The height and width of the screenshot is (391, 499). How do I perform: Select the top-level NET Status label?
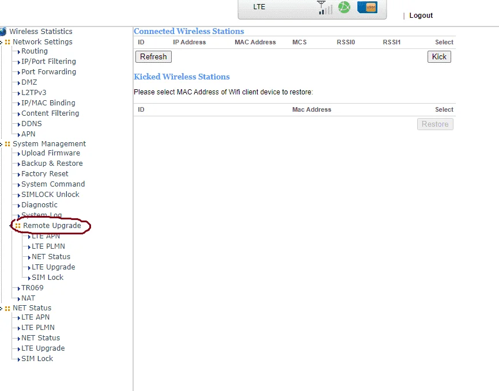coord(32,308)
